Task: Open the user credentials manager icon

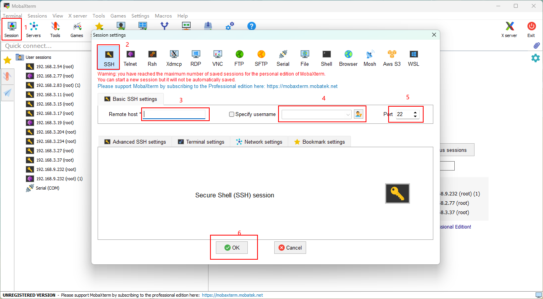Action: [x=358, y=114]
